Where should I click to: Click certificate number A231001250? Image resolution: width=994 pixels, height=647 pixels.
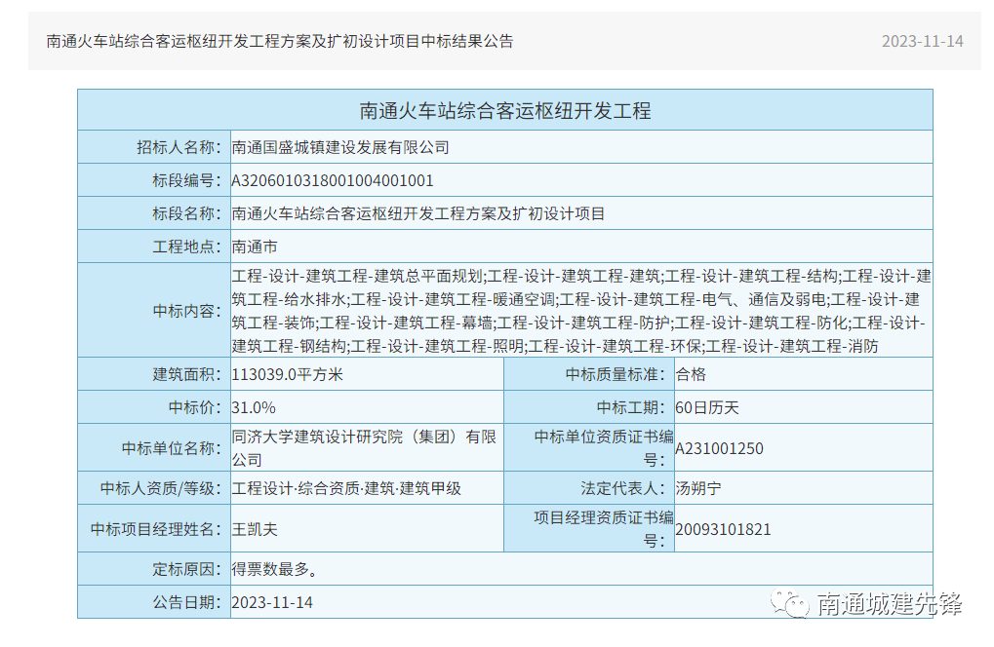[x=719, y=449]
